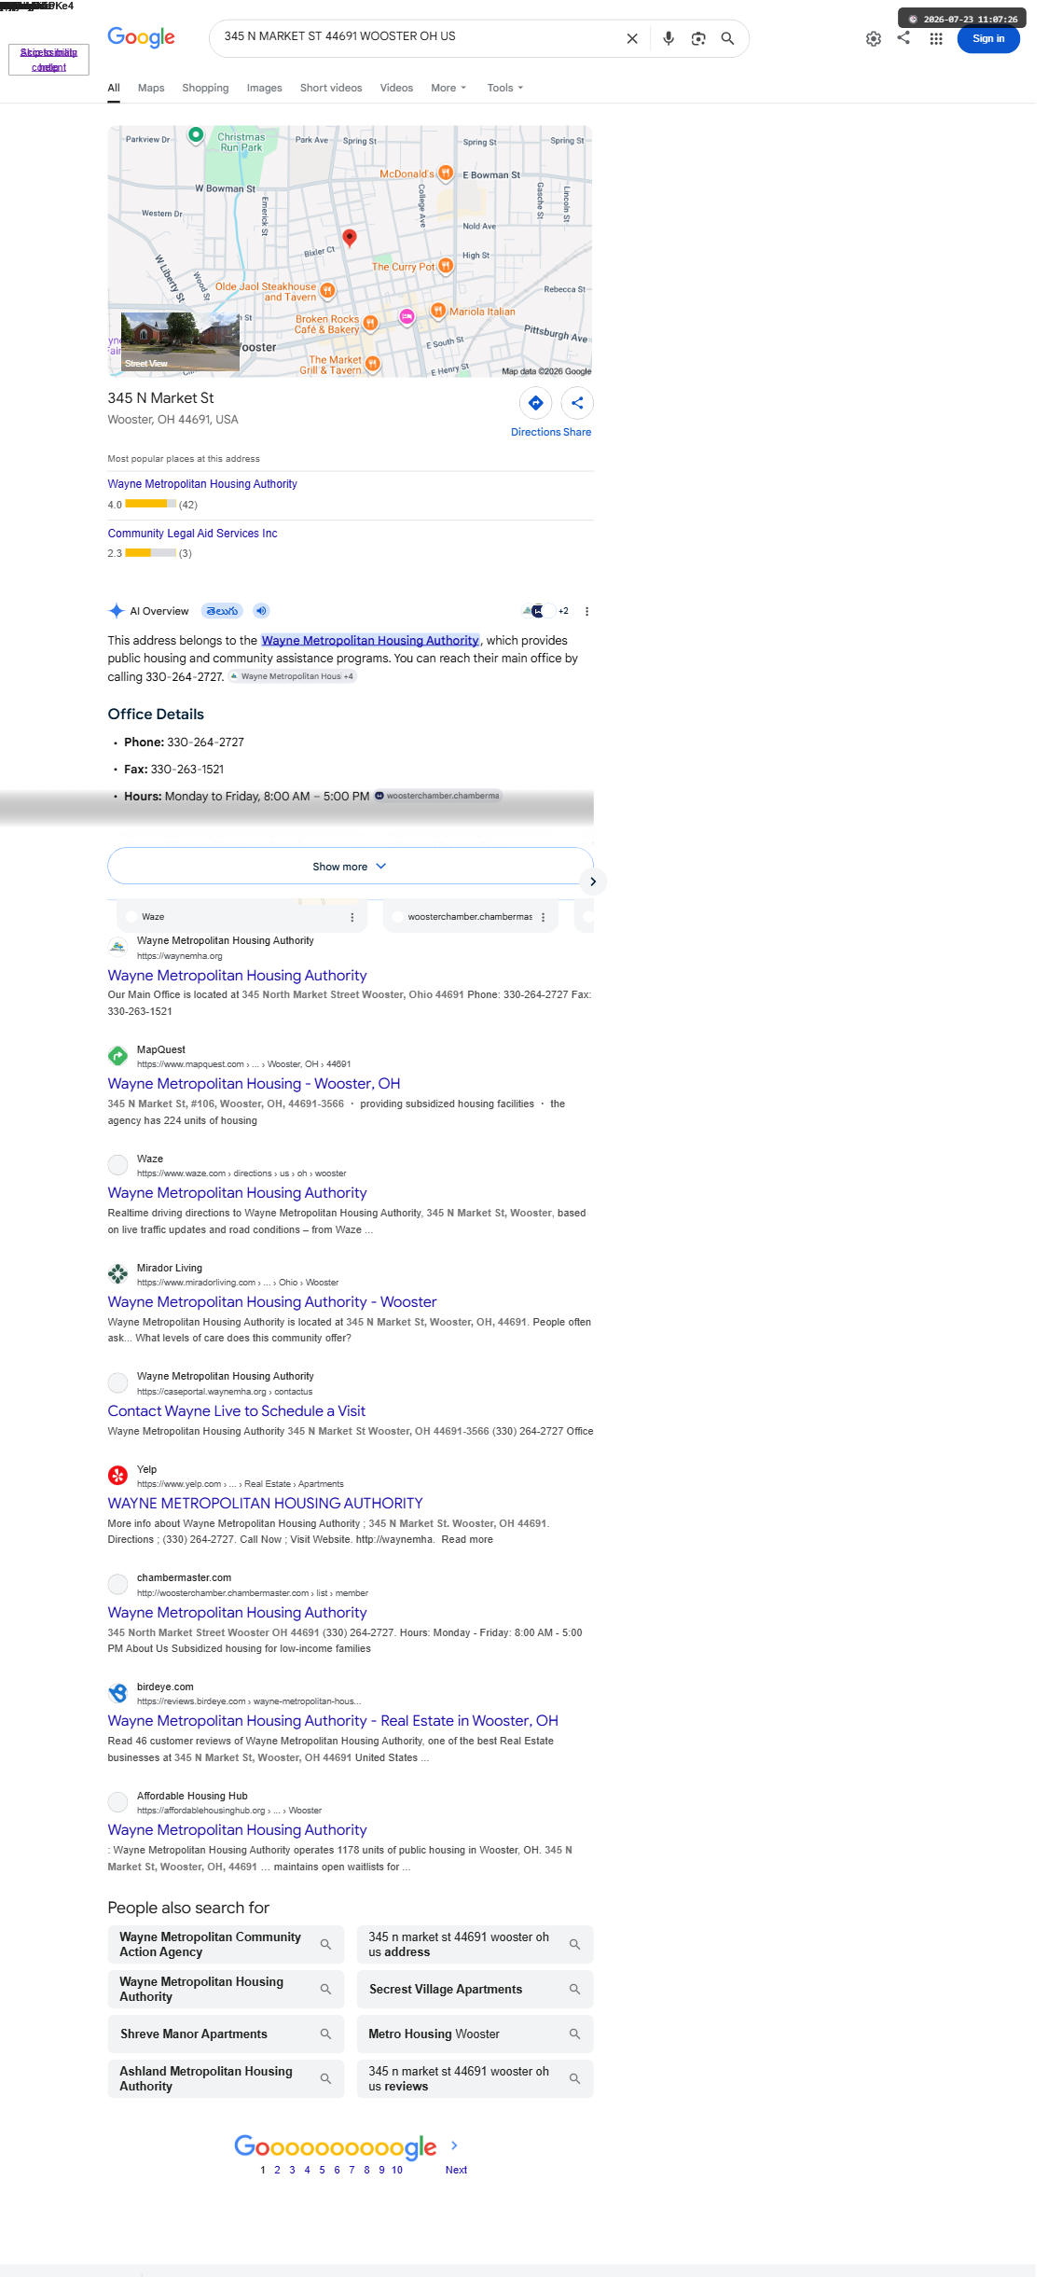
Task: Click into the Google search input field
Action: pos(420,37)
